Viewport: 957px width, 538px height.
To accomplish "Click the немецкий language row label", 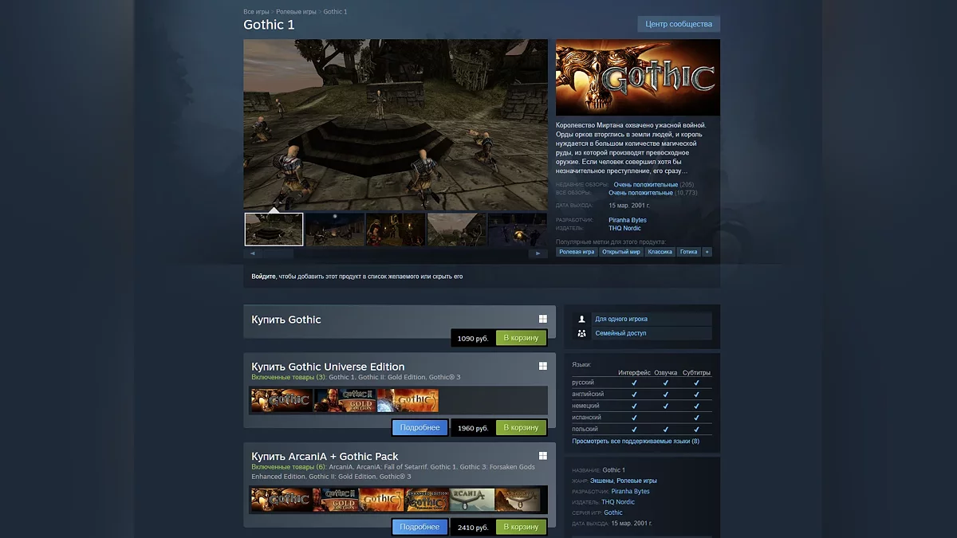I will click(587, 406).
